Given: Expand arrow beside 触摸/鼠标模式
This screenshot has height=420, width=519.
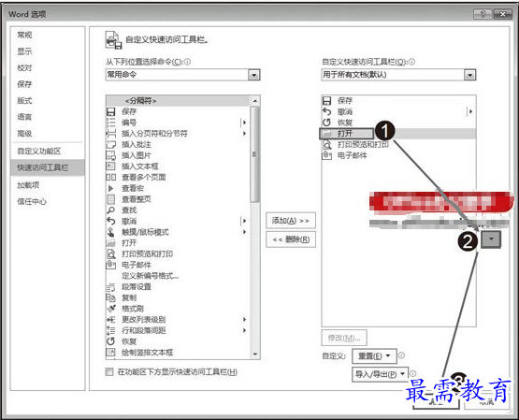Looking at the screenshot, I should 244,232.
